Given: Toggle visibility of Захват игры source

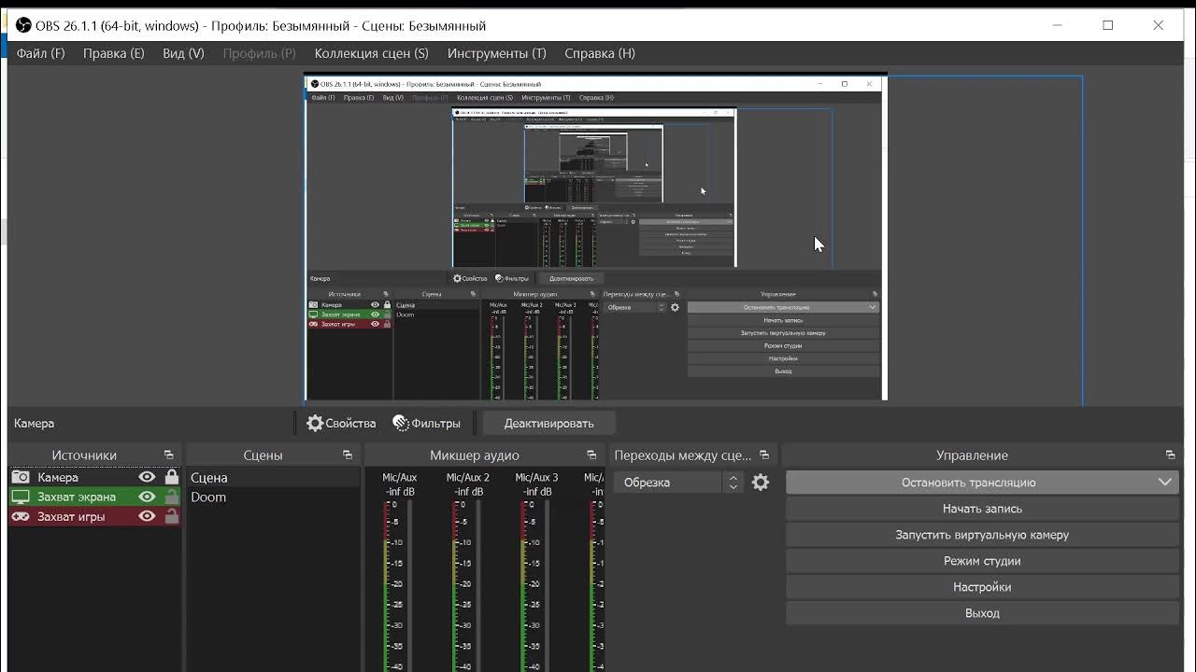Looking at the screenshot, I should click(x=147, y=516).
